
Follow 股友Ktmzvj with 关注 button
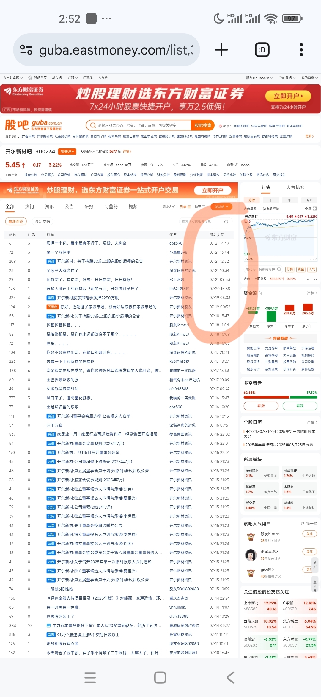(x=309, y=534)
